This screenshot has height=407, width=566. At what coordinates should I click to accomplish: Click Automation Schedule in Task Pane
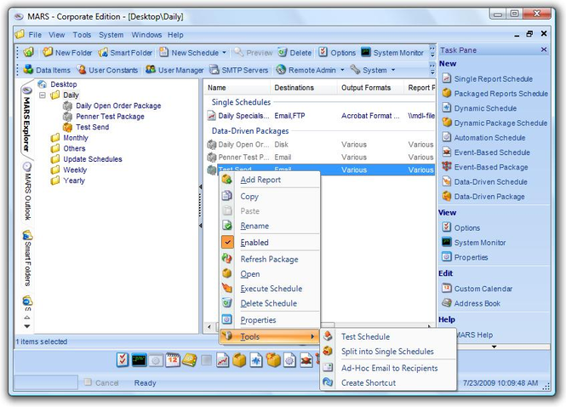coord(483,138)
